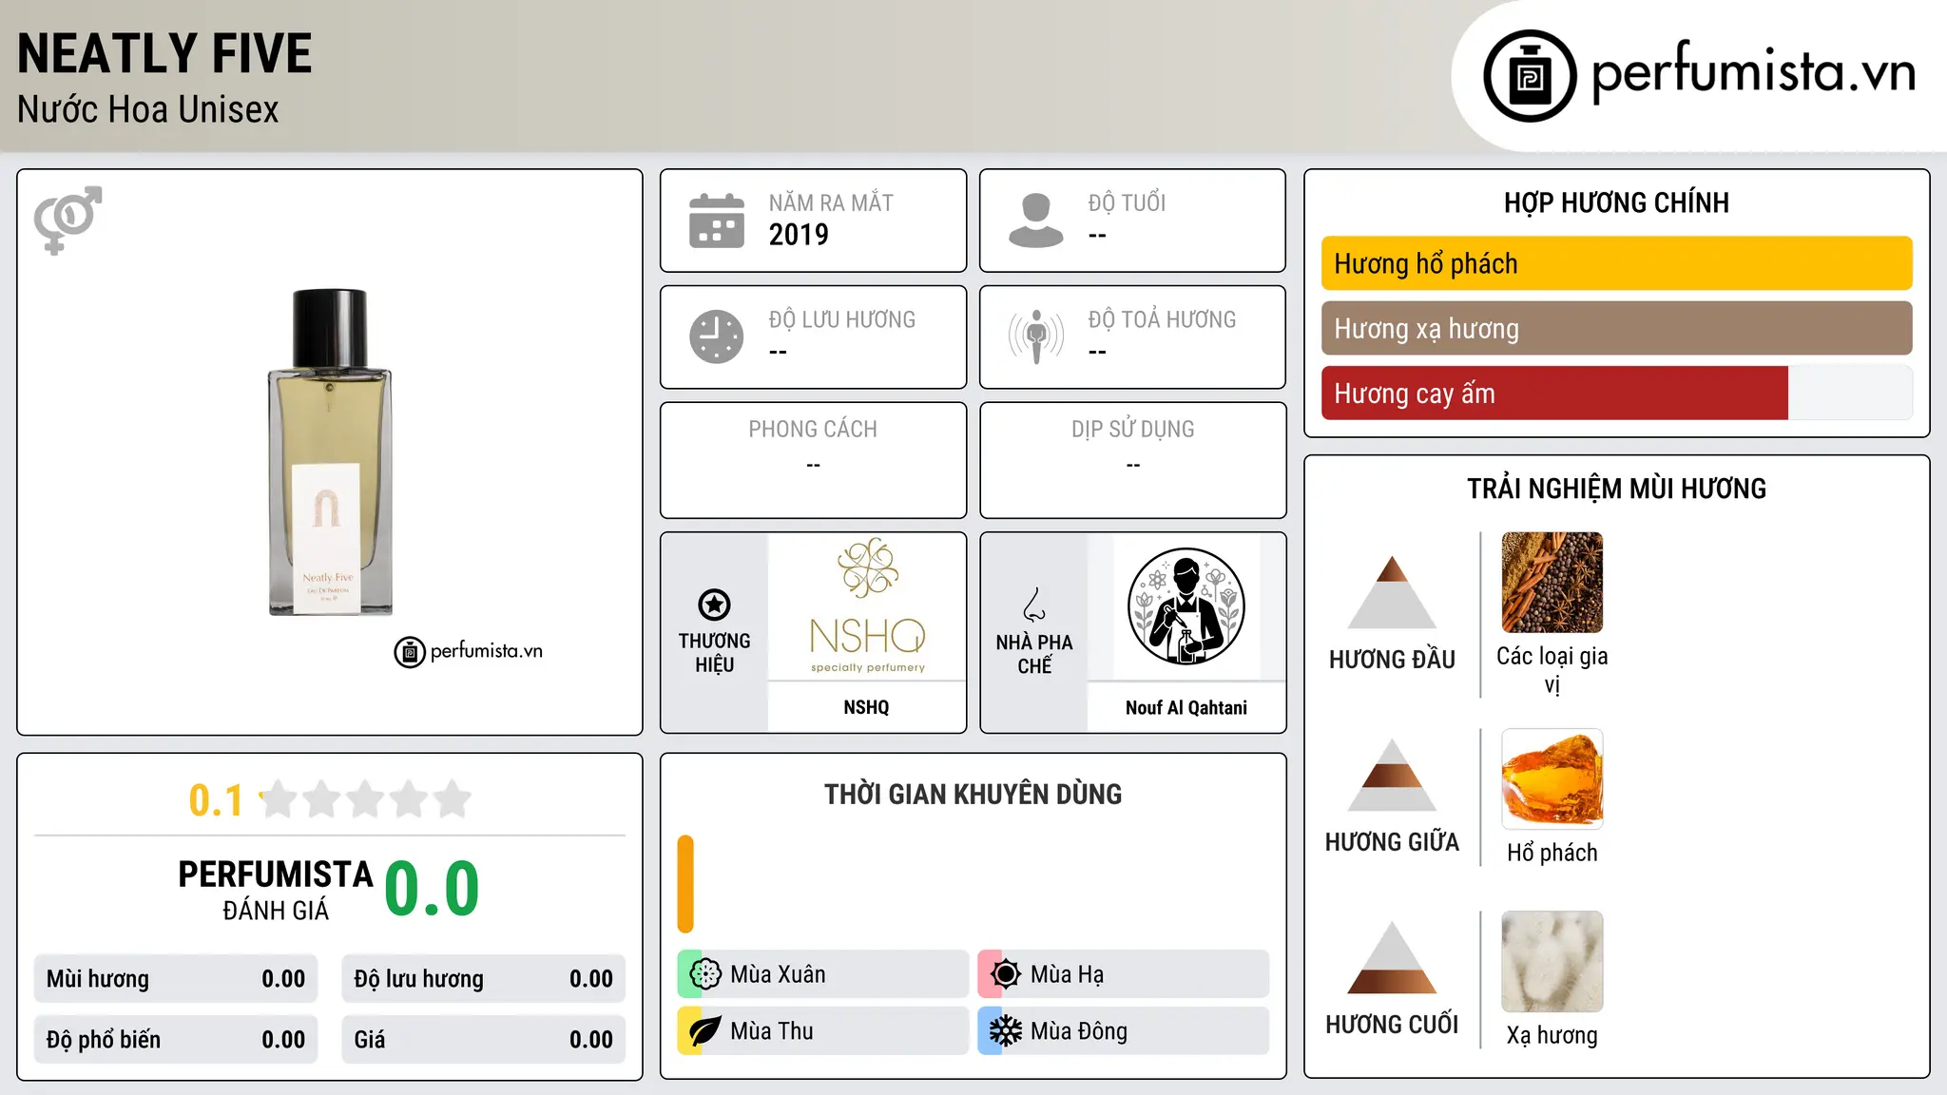Click the Hương cuối pyramid icon
The image size is (1947, 1095).
(x=1392, y=957)
